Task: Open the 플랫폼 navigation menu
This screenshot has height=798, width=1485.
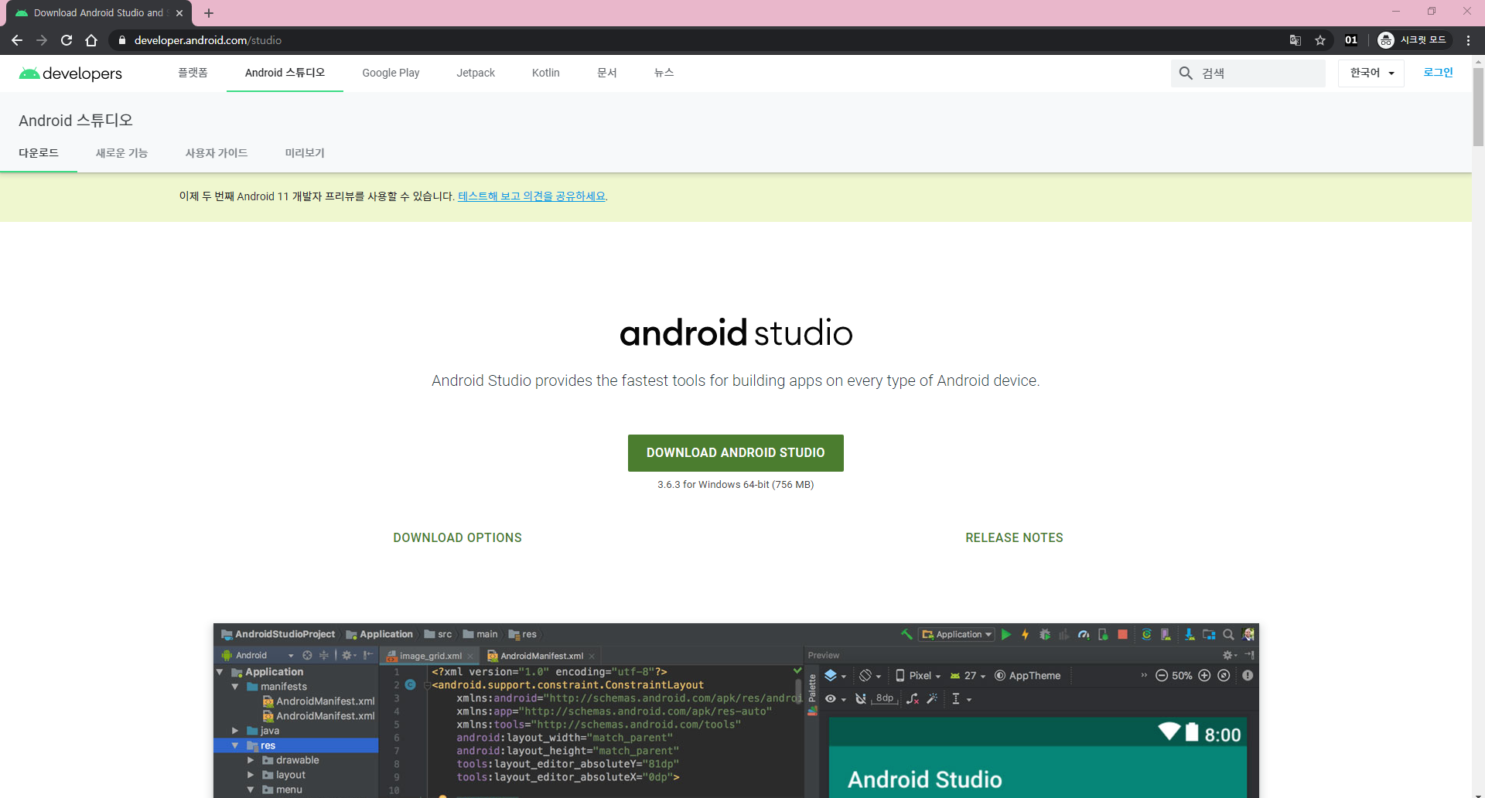Action: (x=193, y=73)
